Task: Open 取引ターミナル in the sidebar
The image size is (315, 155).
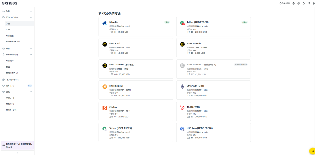Action: 19,110
